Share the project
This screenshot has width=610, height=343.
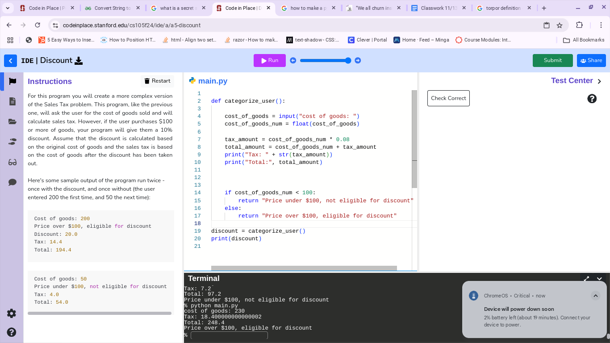click(x=591, y=60)
